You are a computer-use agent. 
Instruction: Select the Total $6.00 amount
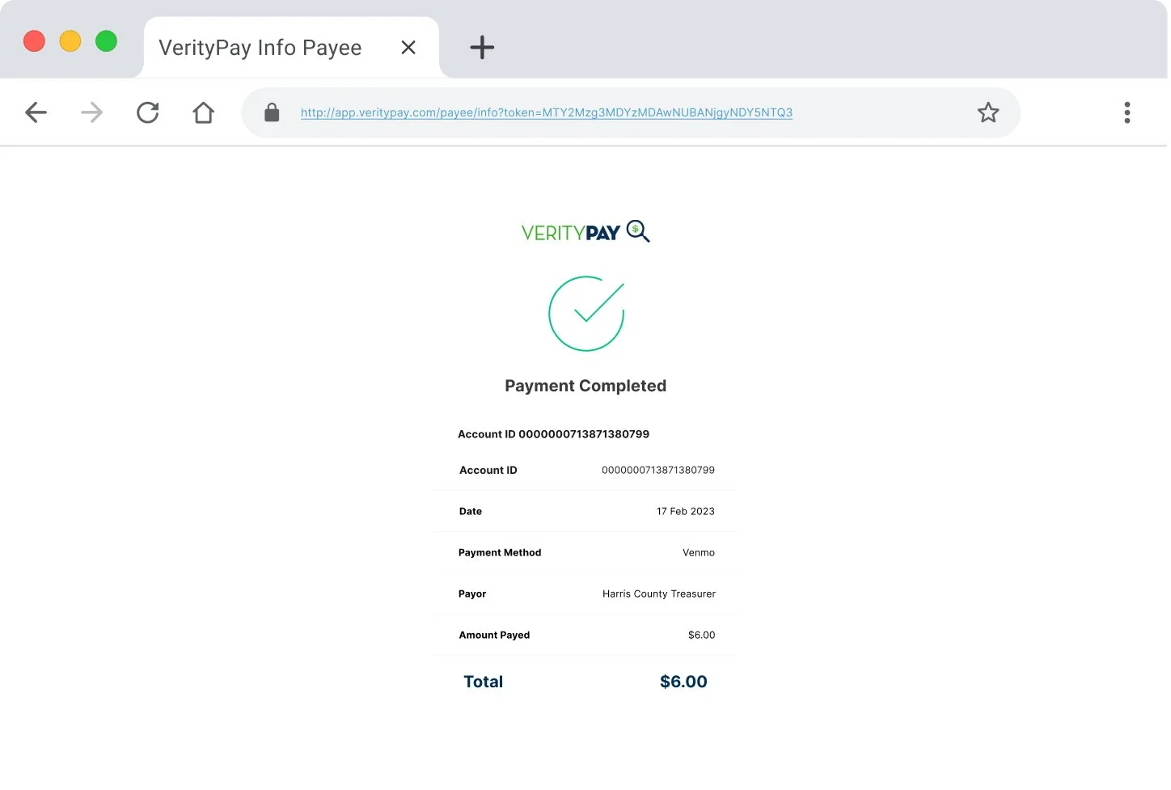pos(683,681)
